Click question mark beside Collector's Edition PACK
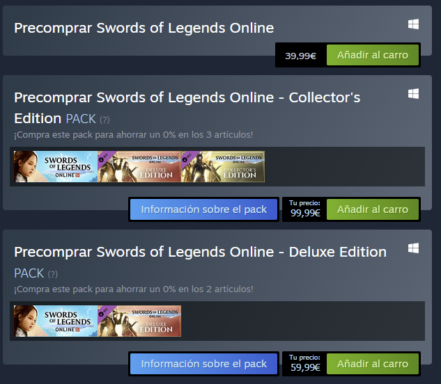Viewport: 441px width, 384px height. 105,120
